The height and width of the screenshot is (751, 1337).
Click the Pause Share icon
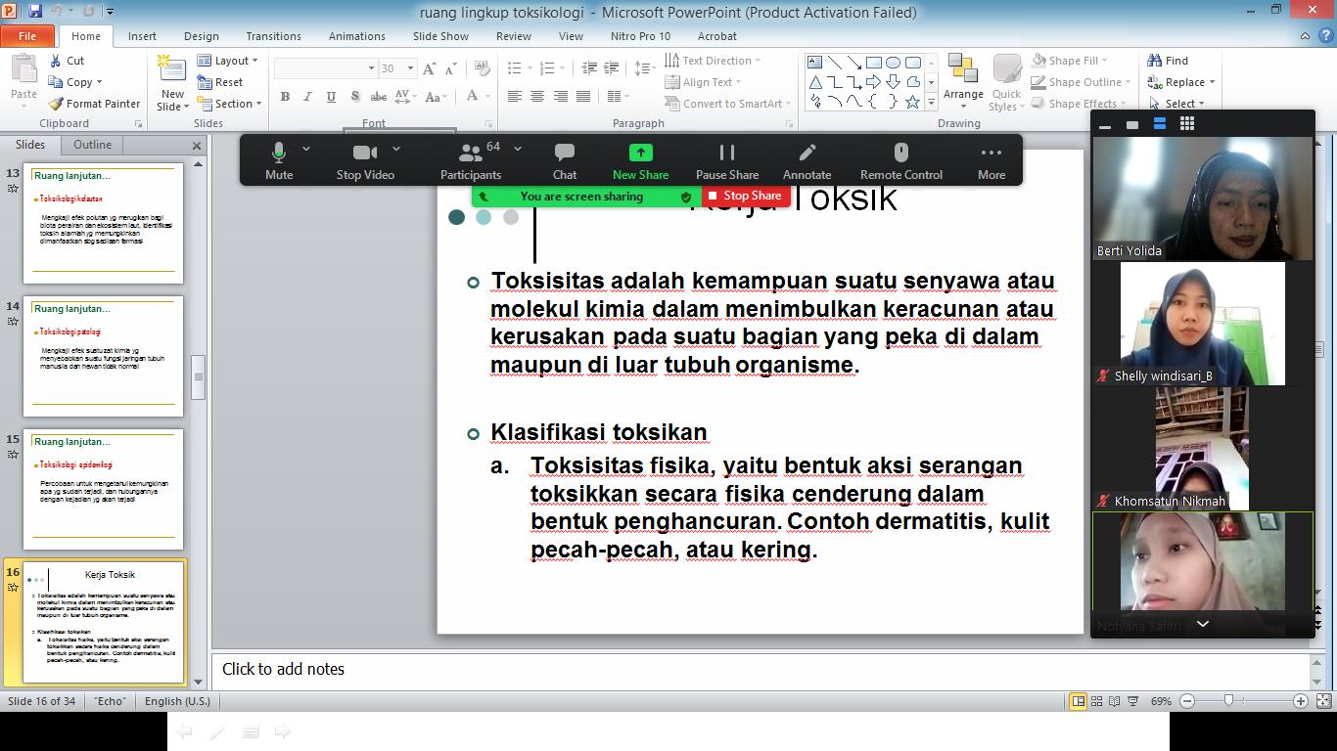(727, 154)
